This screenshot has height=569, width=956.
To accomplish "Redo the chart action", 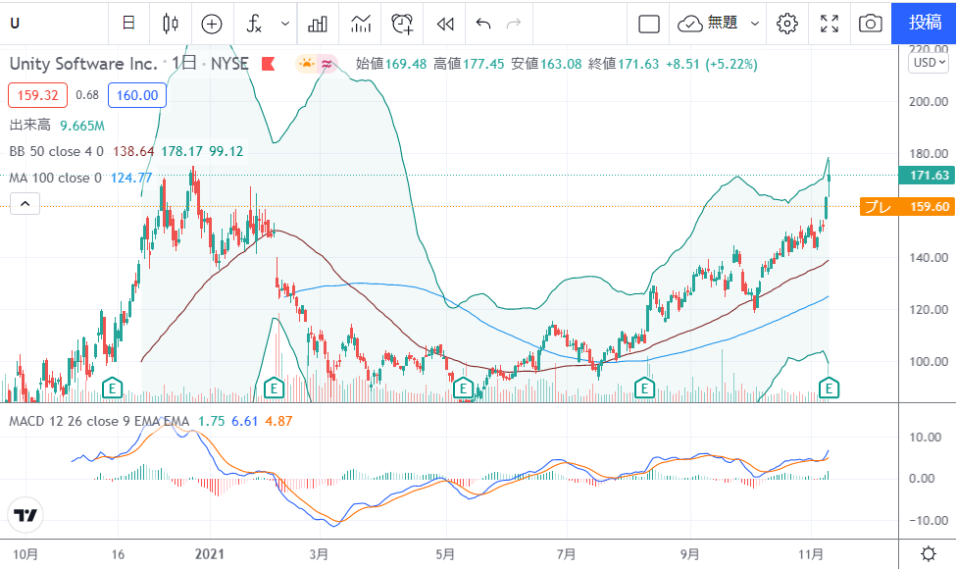I will [x=514, y=24].
